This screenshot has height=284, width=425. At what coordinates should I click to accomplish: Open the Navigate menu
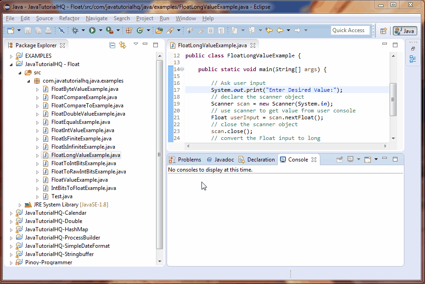96,18
